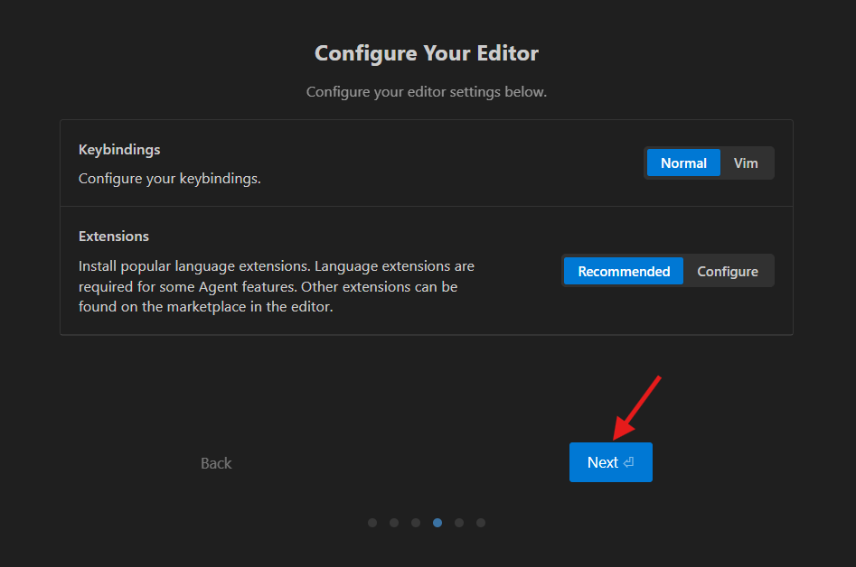This screenshot has height=567, width=856.
Task: Click the enter key icon on Next
Action: click(629, 462)
